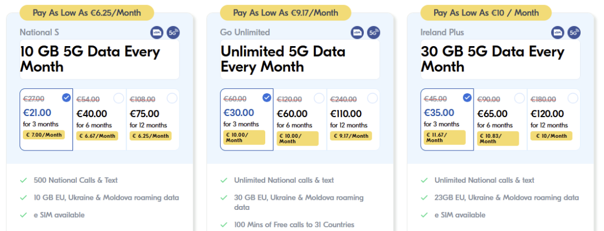Click checkmark beside 100 Mins of Free calls
This screenshot has height=231, width=604.
pyautogui.click(x=224, y=225)
